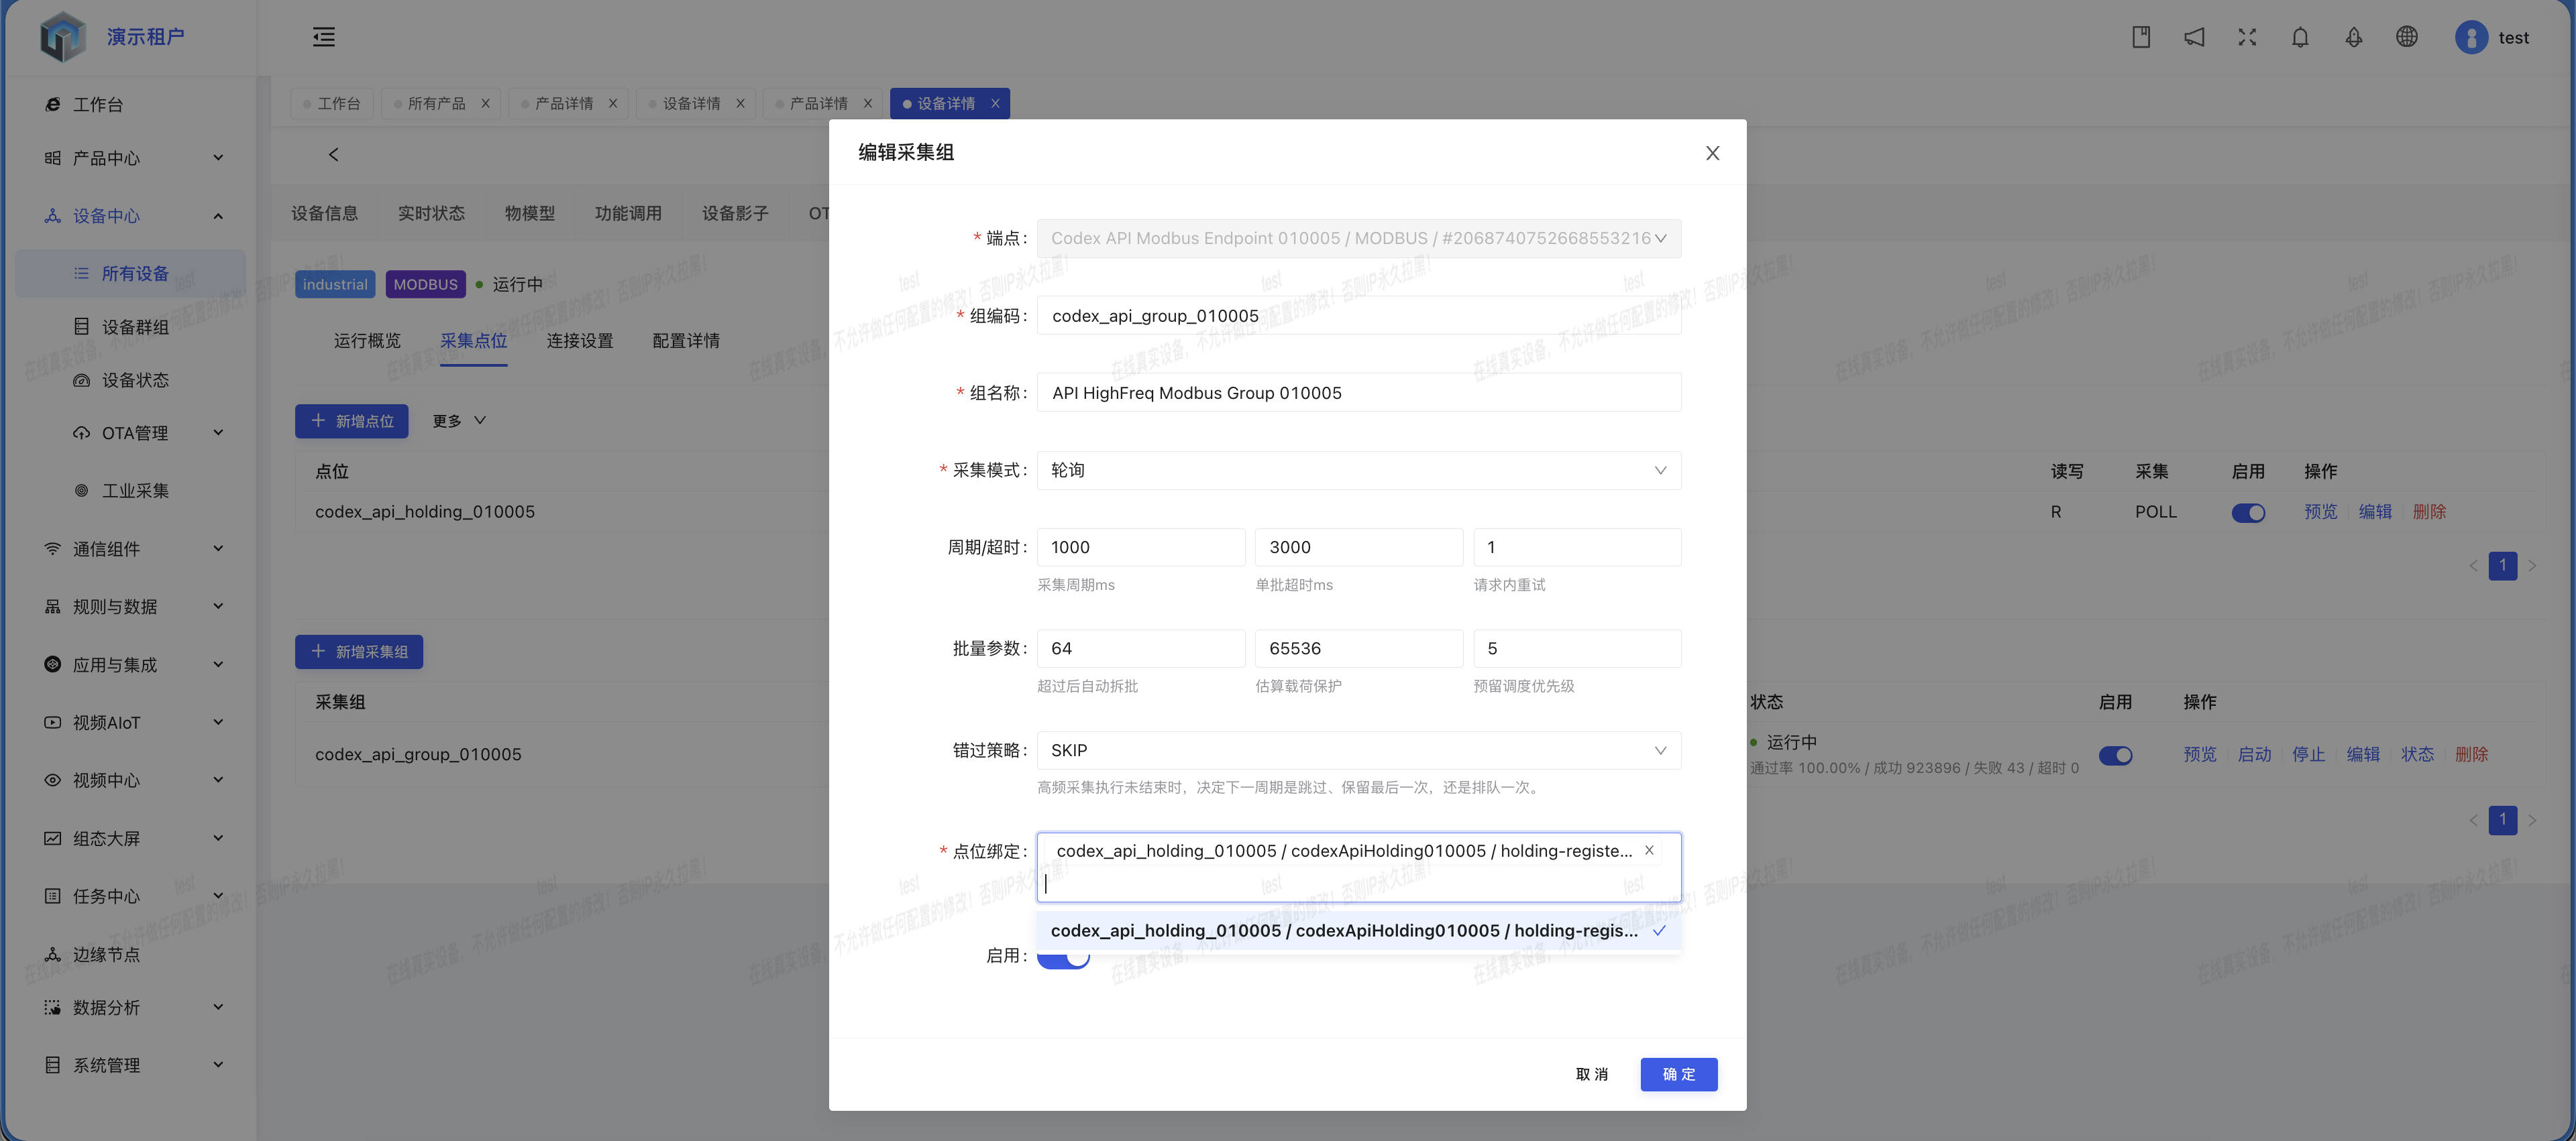Open the 更多 dropdown
Viewport: 2576px width, 1141px height.
point(459,420)
